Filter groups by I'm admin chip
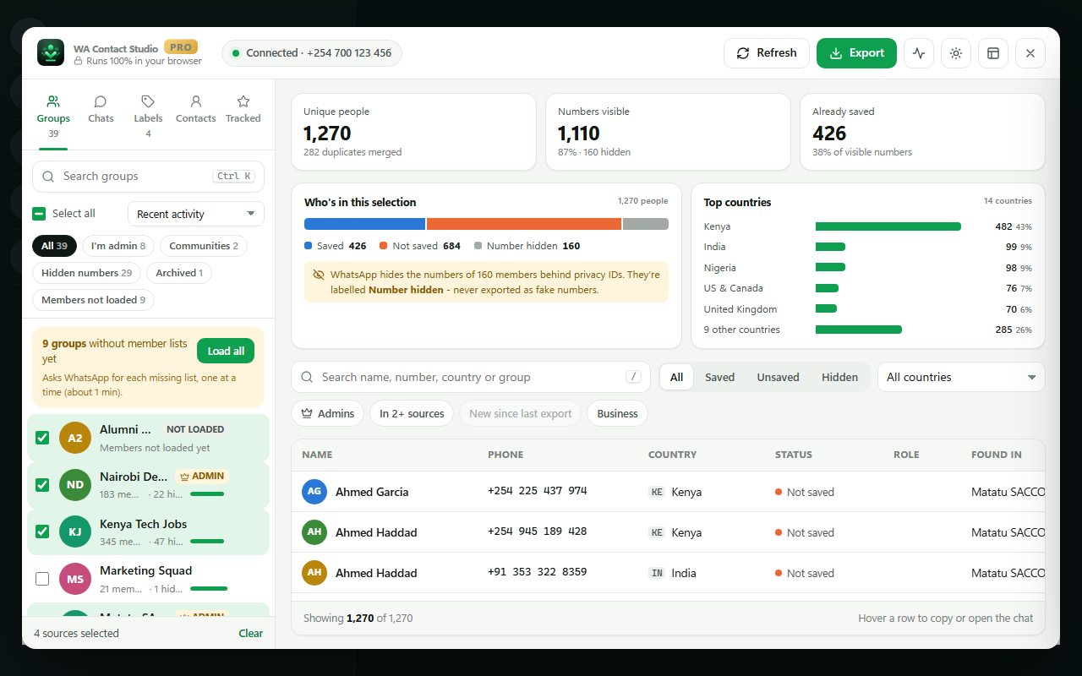Viewport: 1082px width, 676px height. (118, 246)
